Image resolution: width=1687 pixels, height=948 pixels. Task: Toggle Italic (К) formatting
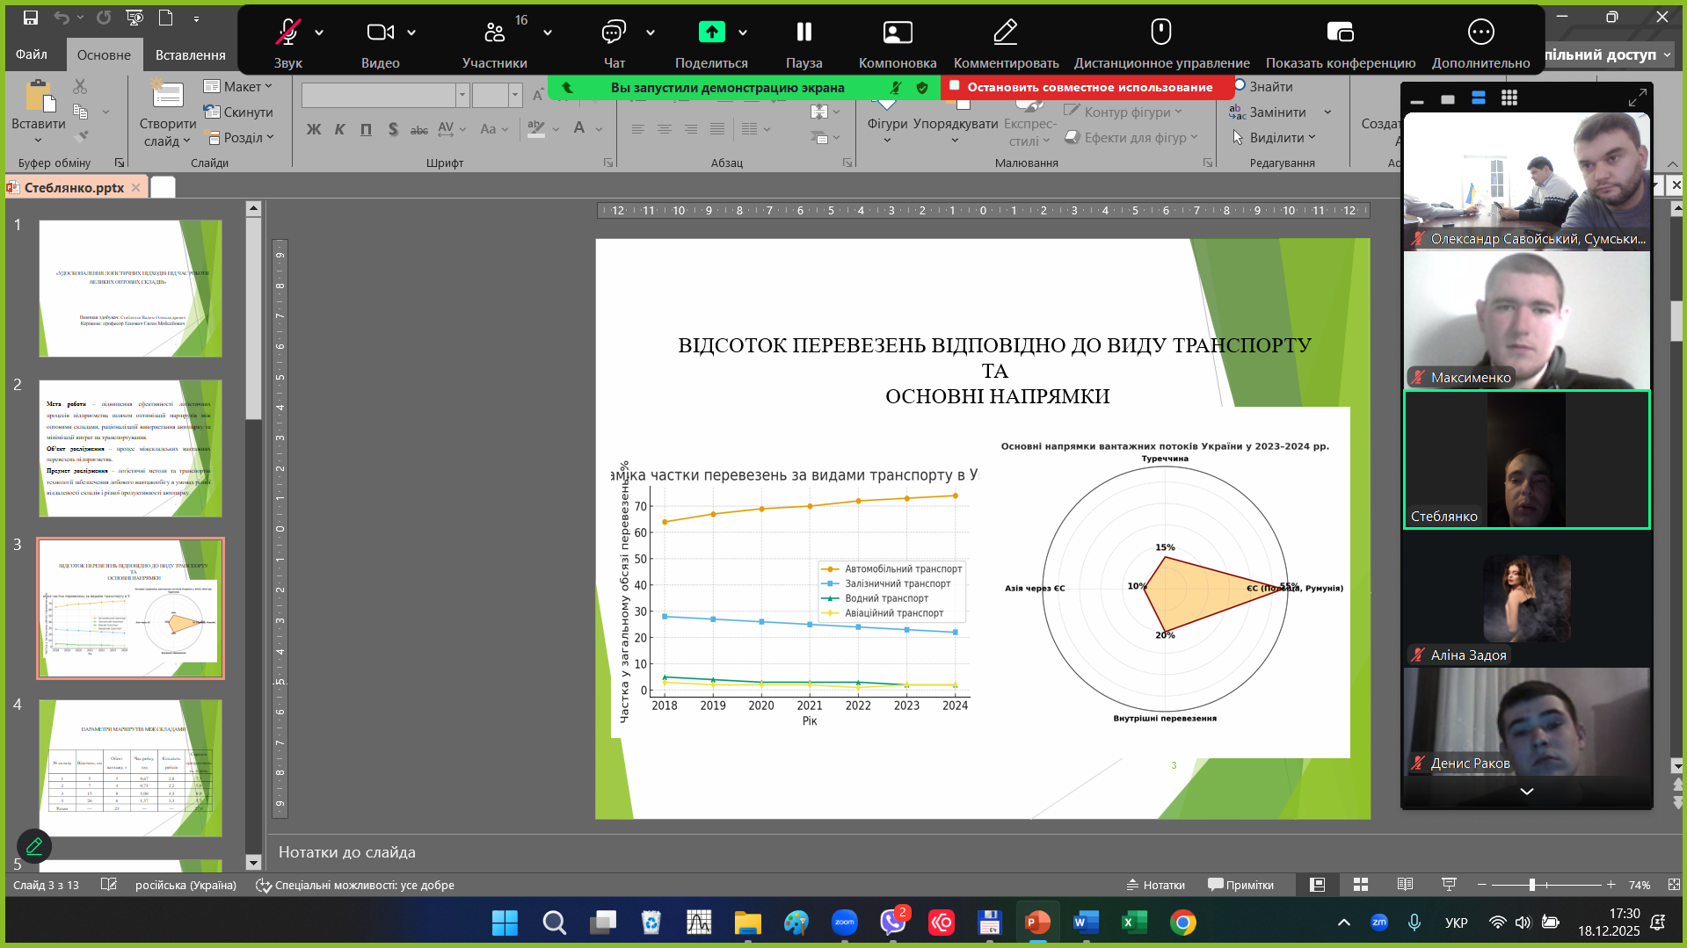(340, 129)
